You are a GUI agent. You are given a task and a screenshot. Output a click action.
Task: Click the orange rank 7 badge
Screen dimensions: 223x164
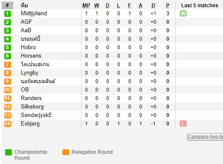8,64
